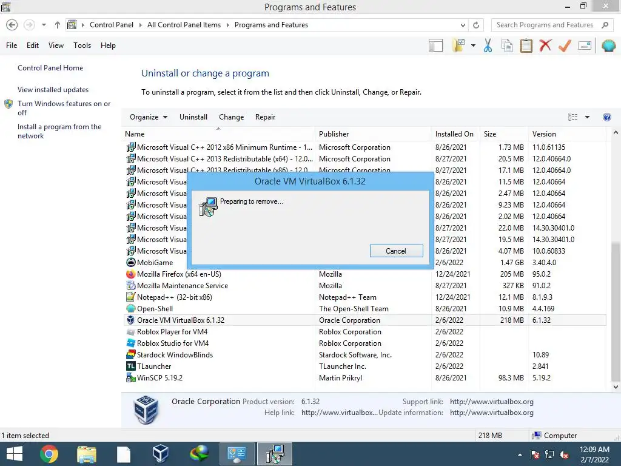Open File Explorer from the taskbar

(87, 454)
